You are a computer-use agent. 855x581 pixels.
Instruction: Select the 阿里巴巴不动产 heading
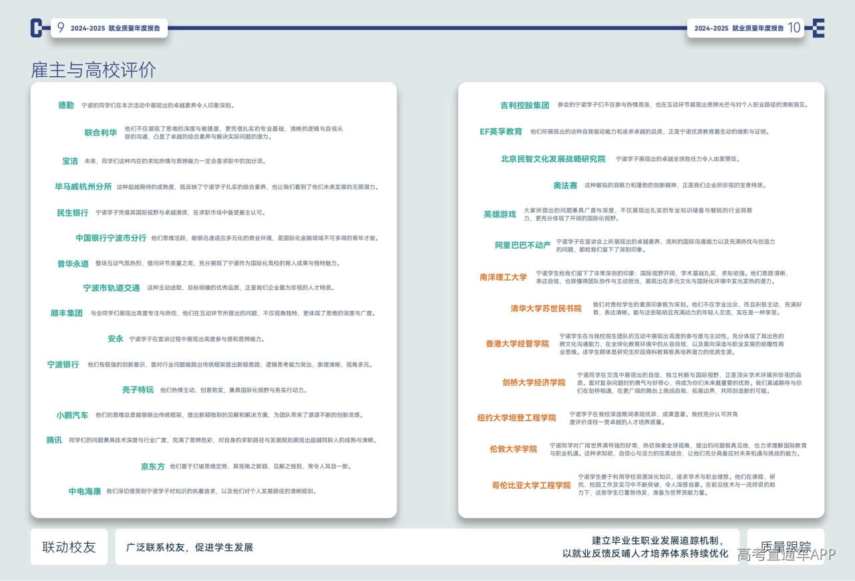pyautogui.click(x=522, y=245)
